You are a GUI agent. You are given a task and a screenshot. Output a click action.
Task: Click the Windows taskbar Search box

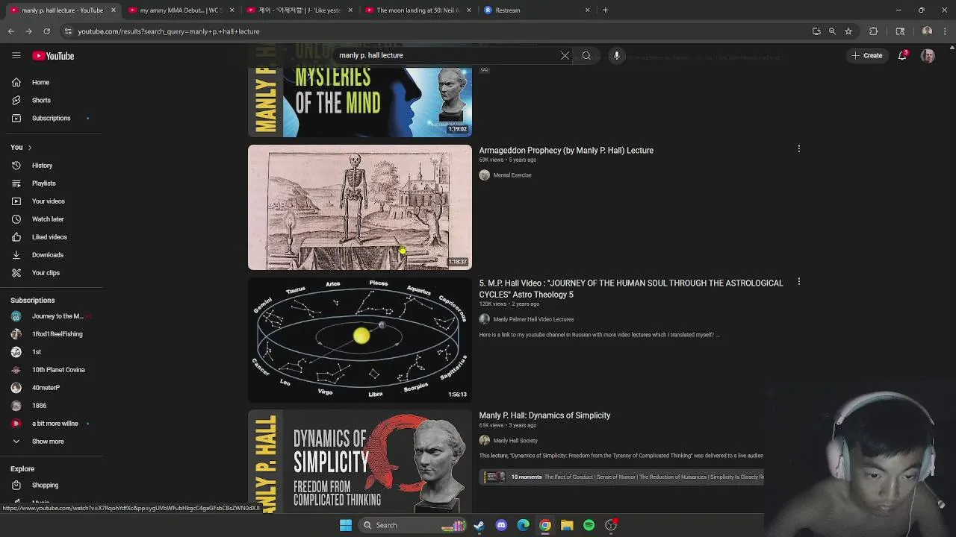coord(411,525)
